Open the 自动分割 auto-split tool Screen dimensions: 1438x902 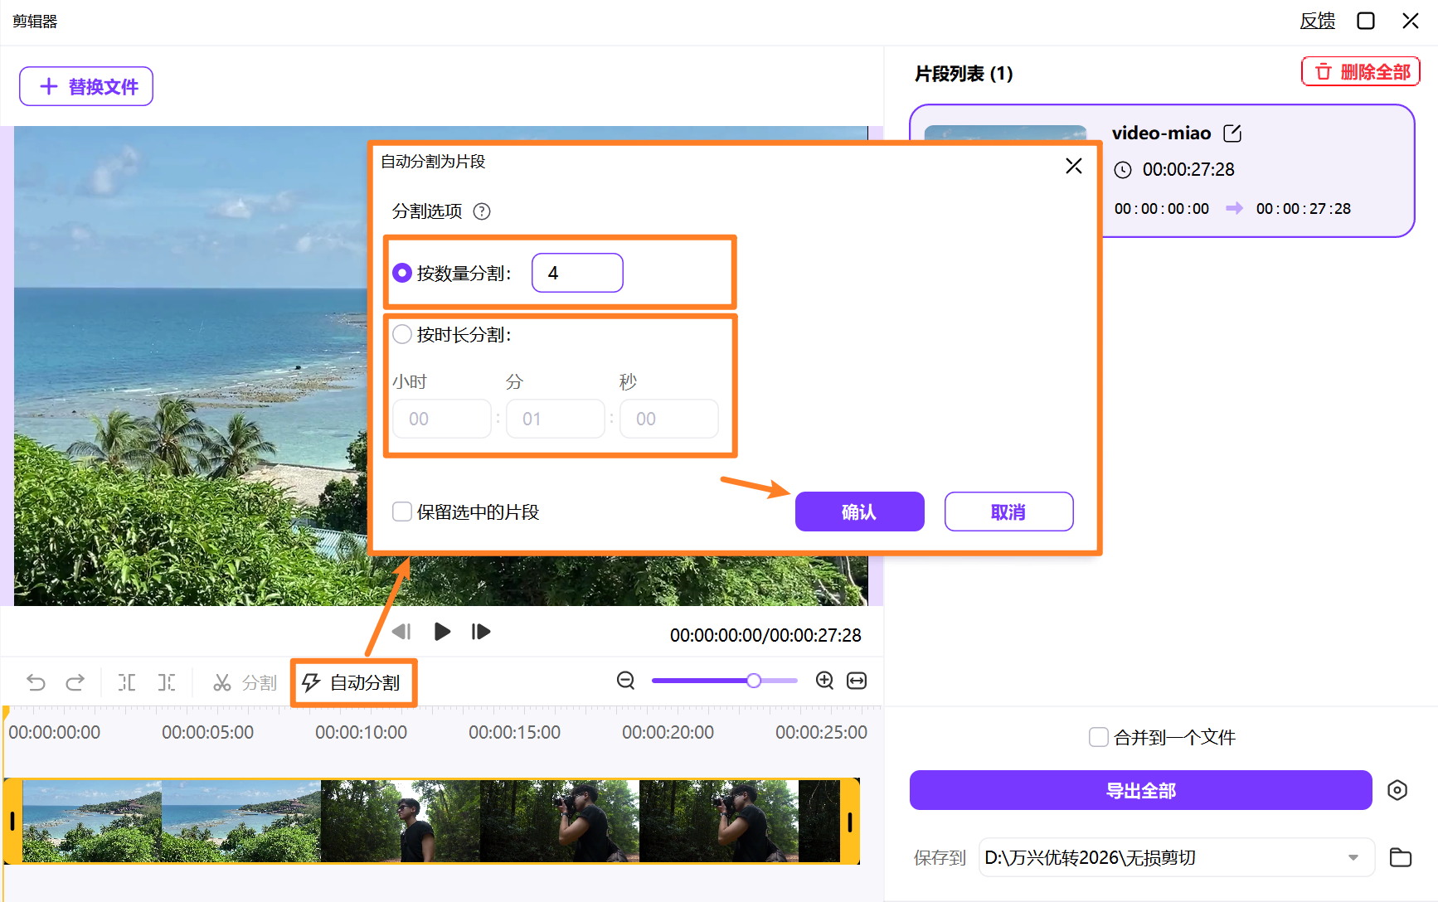click(x=353, y=682)
